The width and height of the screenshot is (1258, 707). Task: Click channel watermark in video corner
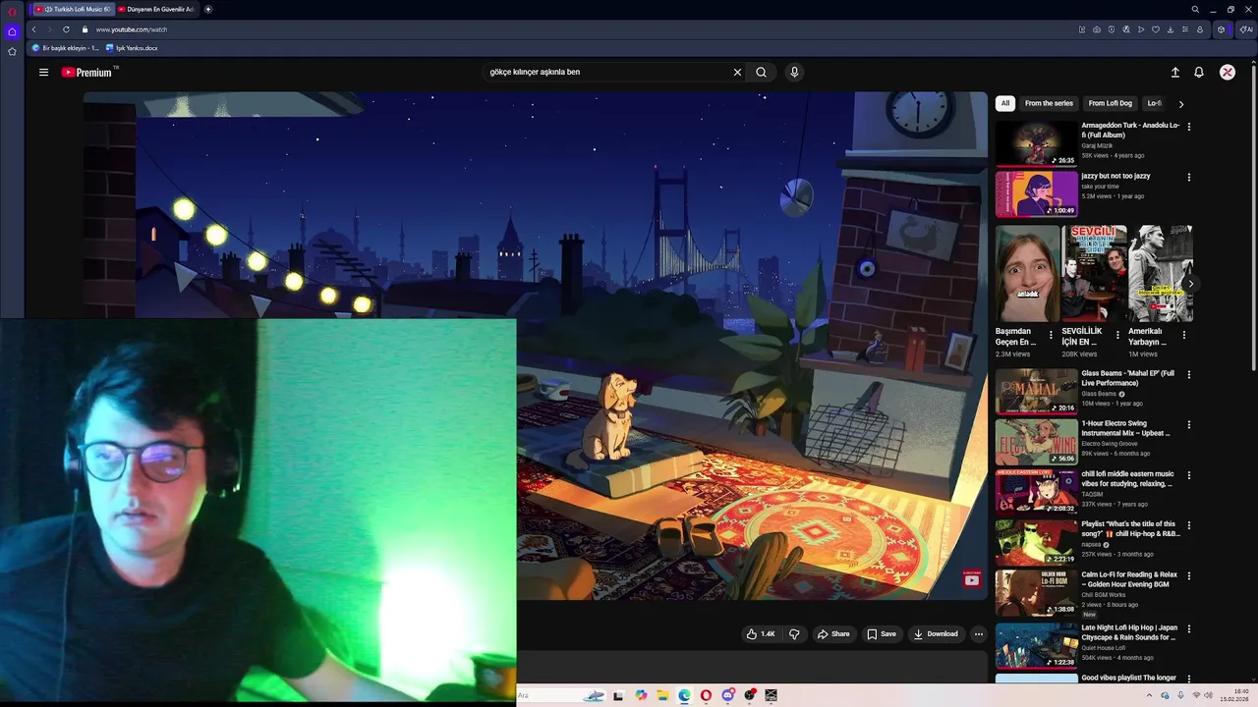pyautogui.click(x=971, y=579)
